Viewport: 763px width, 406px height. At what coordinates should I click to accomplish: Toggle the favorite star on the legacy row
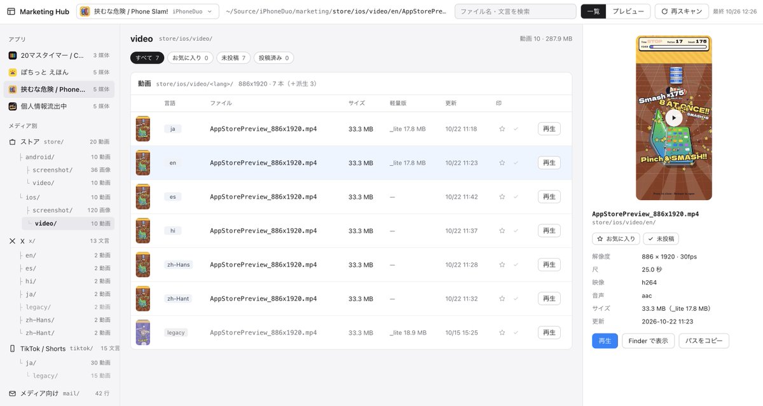[502, 332]
